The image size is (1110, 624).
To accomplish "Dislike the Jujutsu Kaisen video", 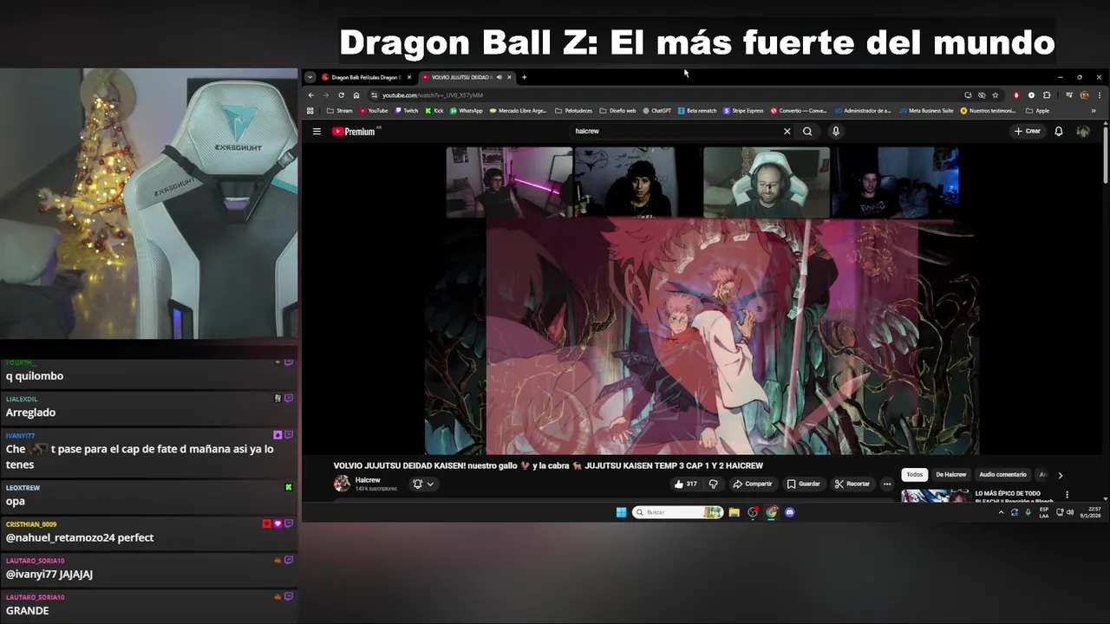I will coord(713,484).
